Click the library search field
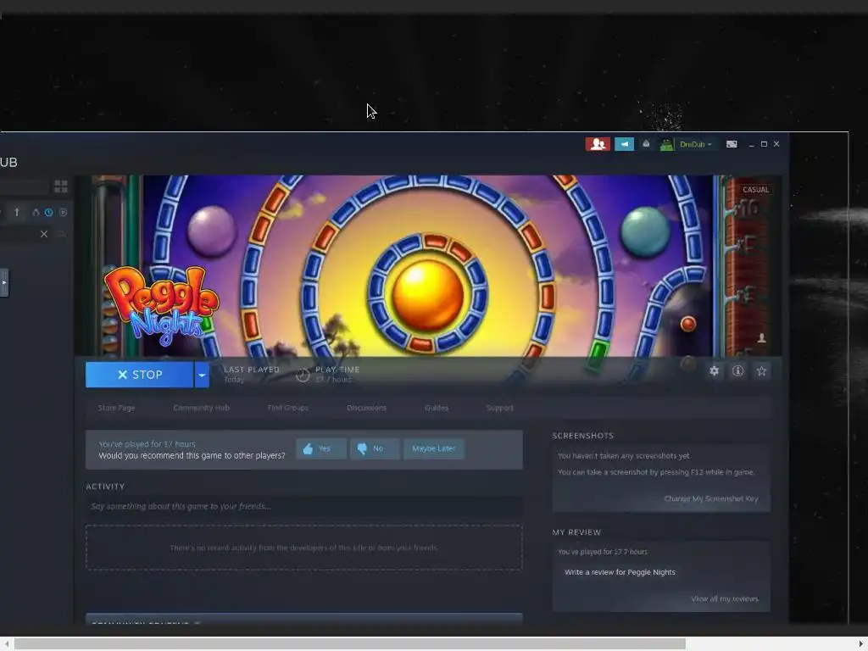This screenshot has height=651, width=868. (x=25, y=186)
